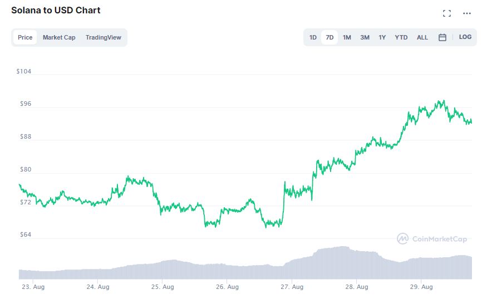Select the 1D time range
This screenshot has height=299, width=487.
[313, 37]
